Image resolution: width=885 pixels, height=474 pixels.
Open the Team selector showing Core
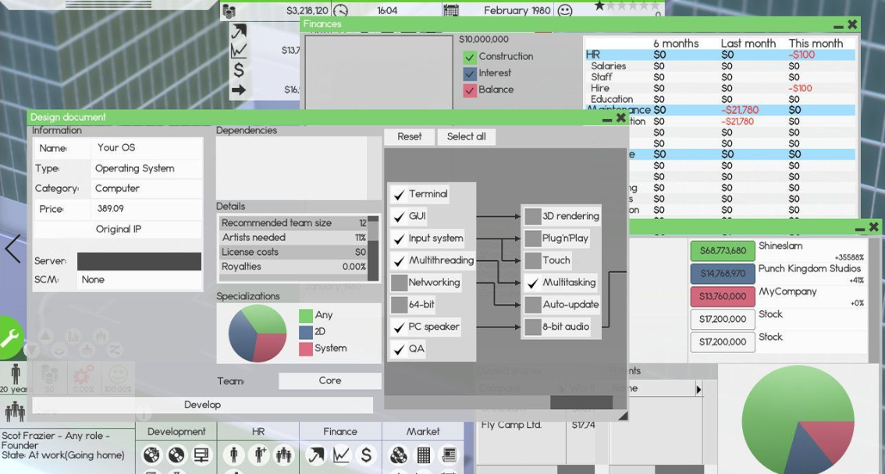[329, 380]
